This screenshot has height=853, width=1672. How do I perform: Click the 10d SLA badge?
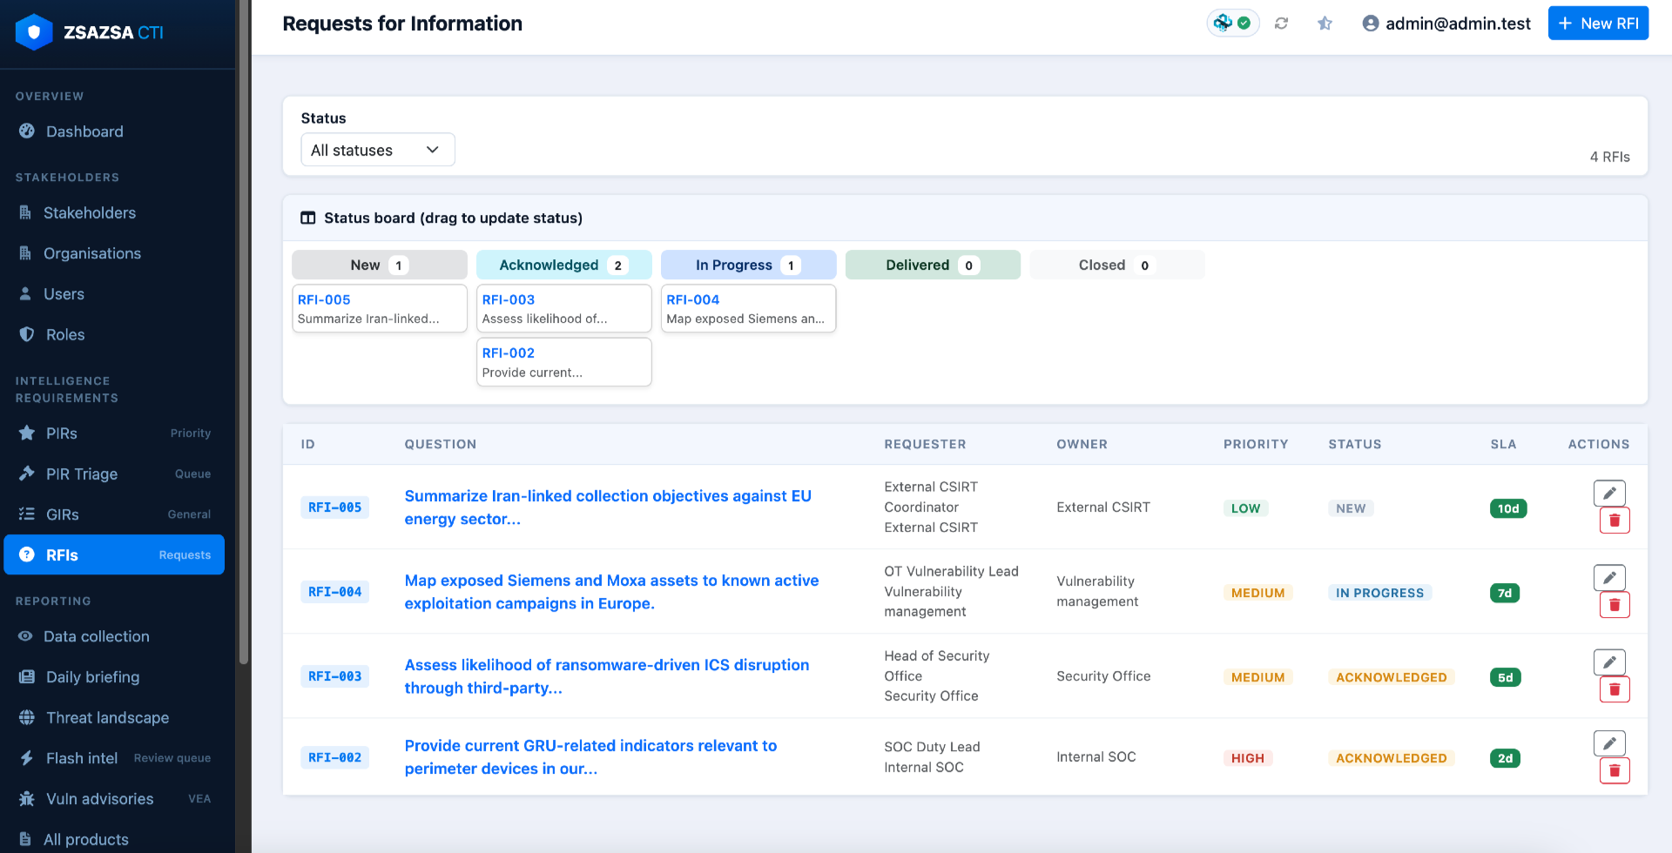1508,508
